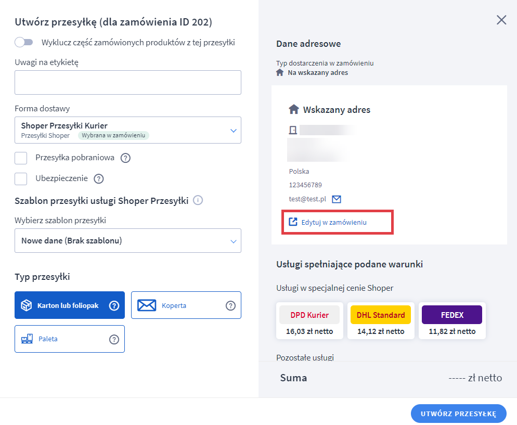Screen dimensions: 517x425
Task: Click envelope icon next to test@test.pl
Action: [x=337, y=199]
